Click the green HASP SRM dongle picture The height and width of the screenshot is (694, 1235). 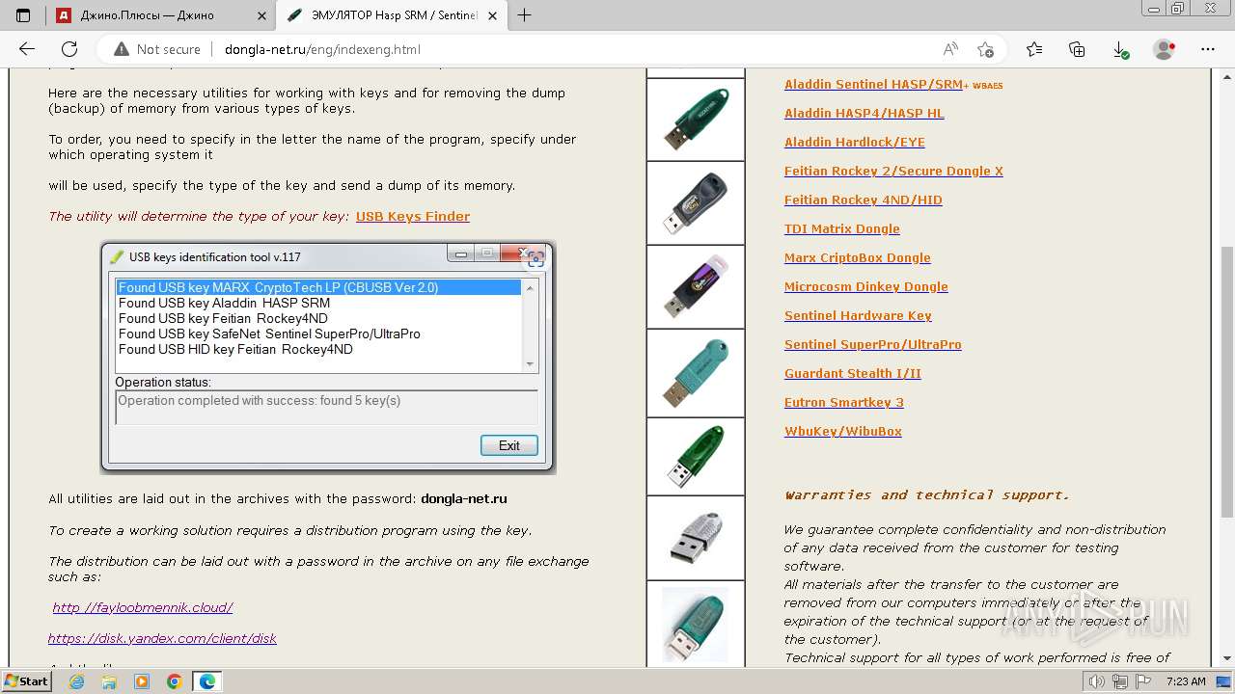tap(696, 120)
